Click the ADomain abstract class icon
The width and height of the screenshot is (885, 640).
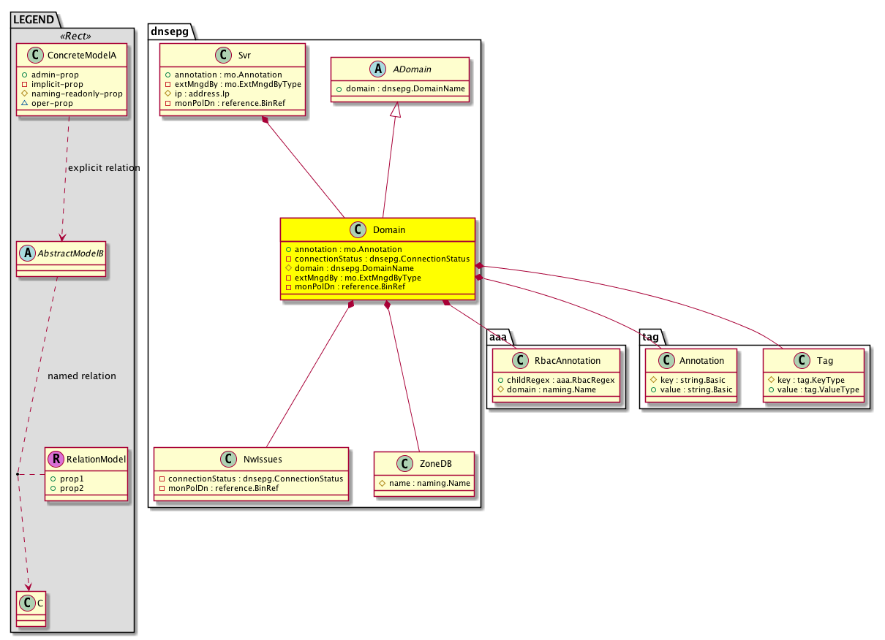pos(376,70)
